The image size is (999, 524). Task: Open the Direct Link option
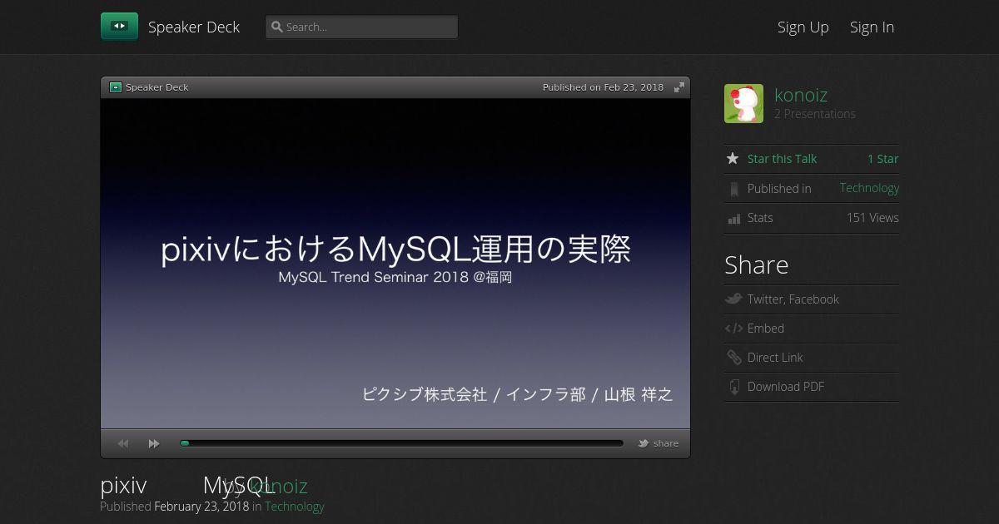(x=775, y=358)
